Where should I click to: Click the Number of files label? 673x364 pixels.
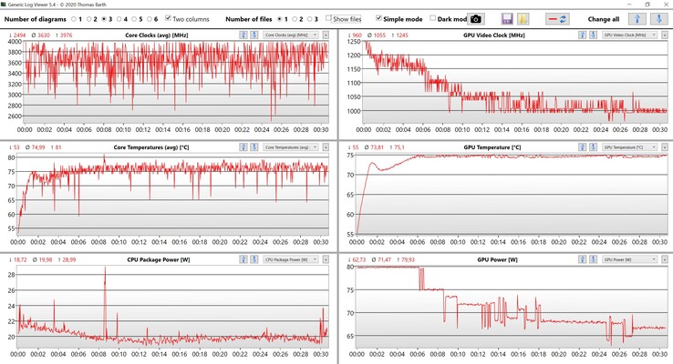click(249, 19)
